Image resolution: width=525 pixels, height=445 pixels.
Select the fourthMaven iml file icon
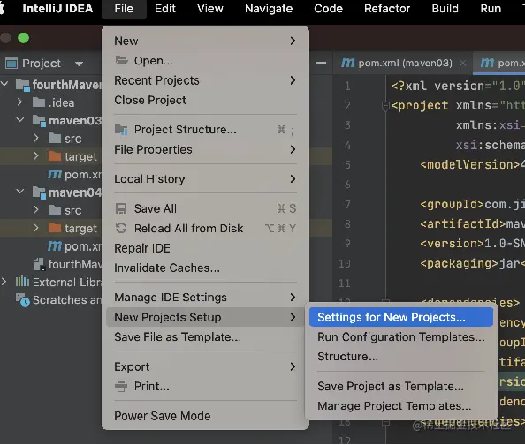(x=40, y=264)
